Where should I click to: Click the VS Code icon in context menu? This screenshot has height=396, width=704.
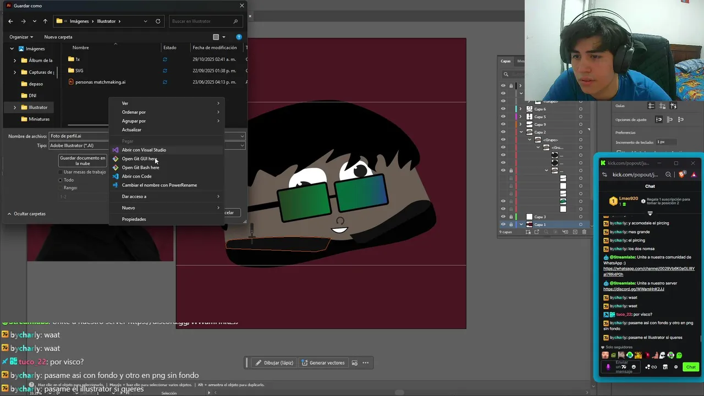(x=116, y=176)
